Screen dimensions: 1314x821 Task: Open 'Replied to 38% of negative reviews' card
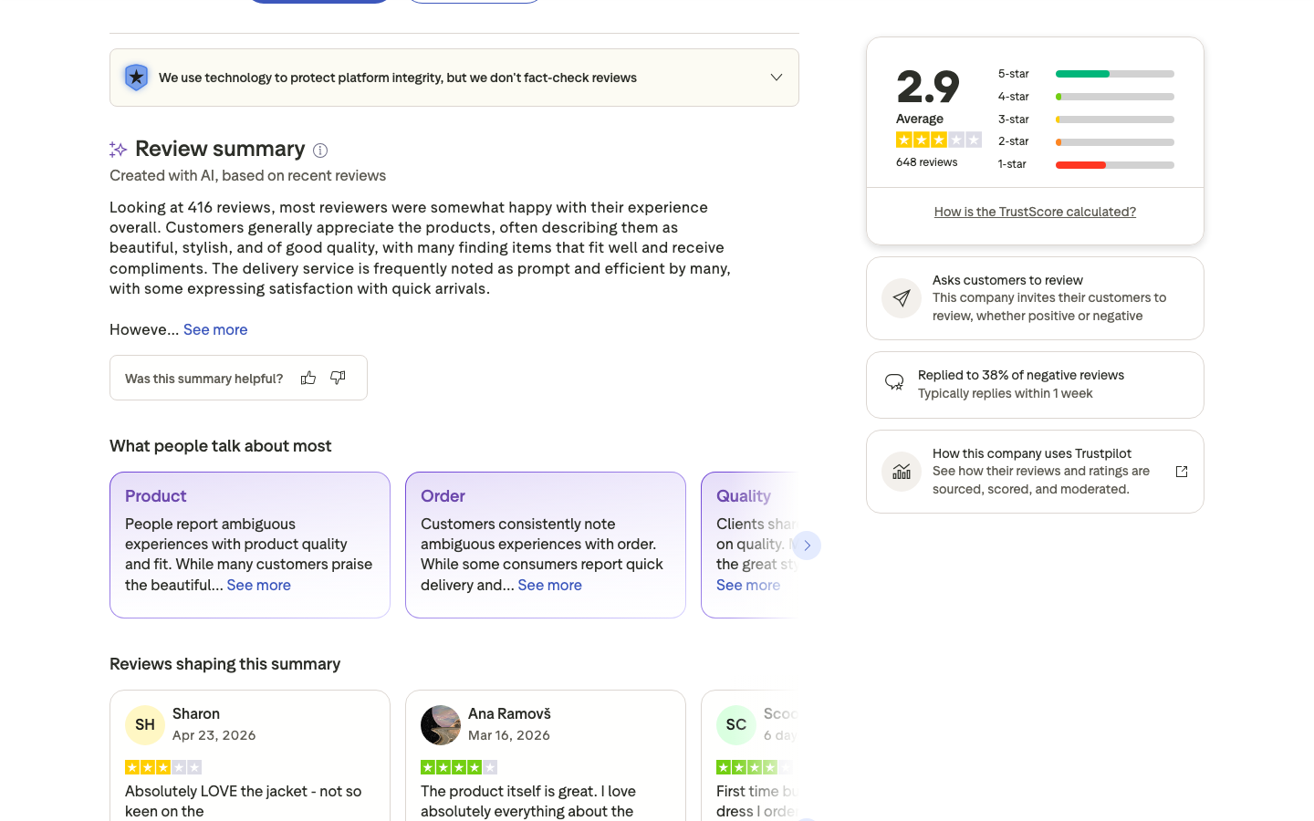coord(1035,385)
